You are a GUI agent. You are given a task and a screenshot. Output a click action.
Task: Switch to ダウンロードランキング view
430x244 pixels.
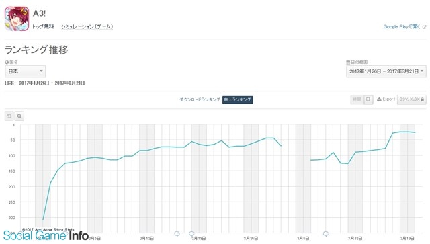200,99
